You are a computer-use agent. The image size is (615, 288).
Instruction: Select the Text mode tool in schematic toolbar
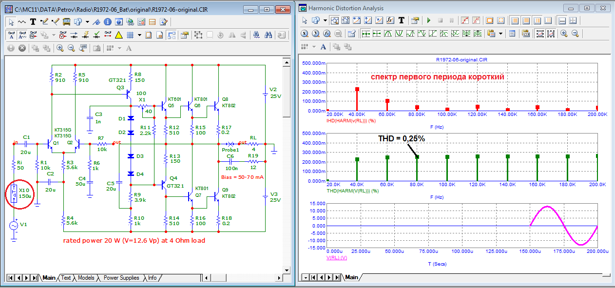tap(33, 21)
